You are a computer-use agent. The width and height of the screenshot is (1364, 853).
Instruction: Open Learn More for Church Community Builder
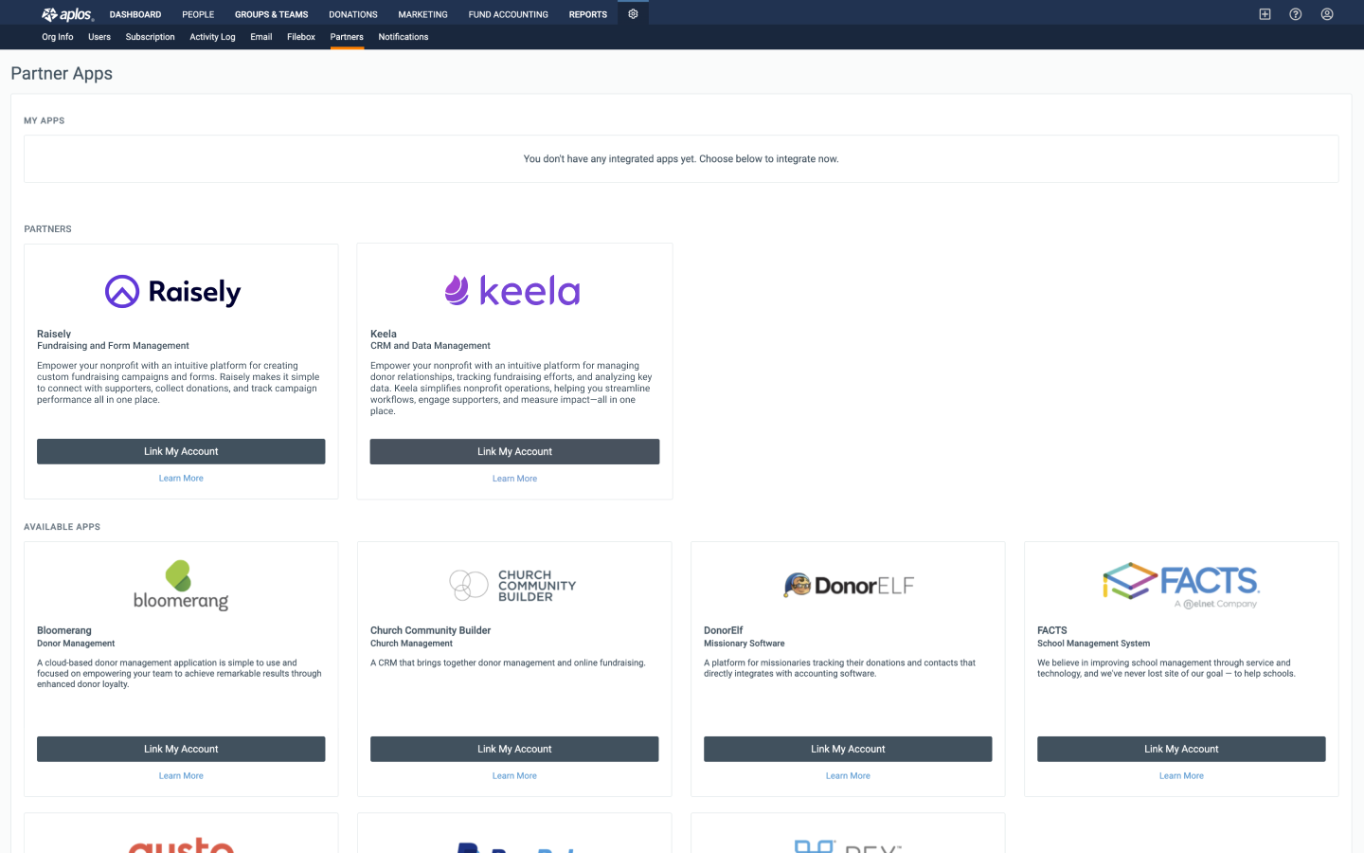(x=514, y=776)
